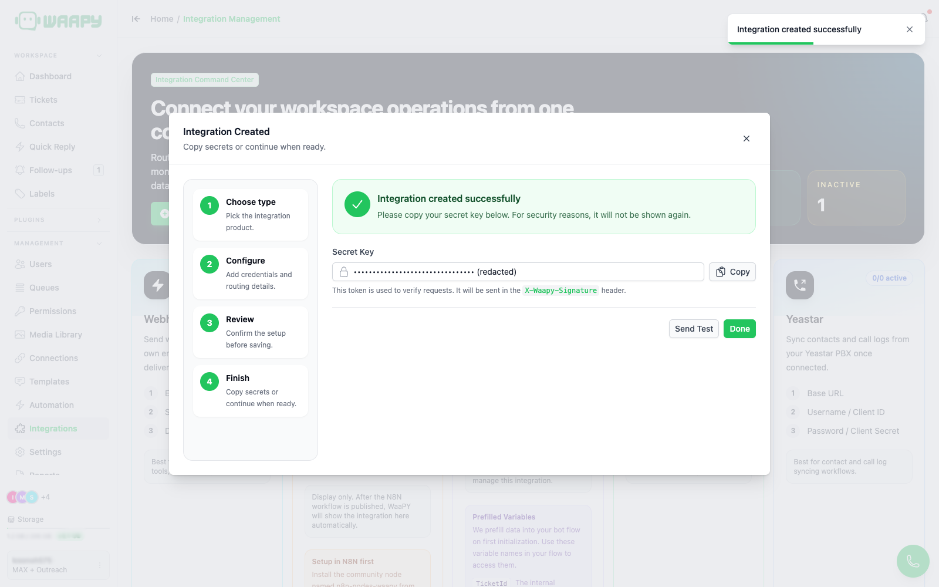The width and height of the screenshot is (939, 587).
Task: Click the Settings gear icon
Action: pos(20,452)
